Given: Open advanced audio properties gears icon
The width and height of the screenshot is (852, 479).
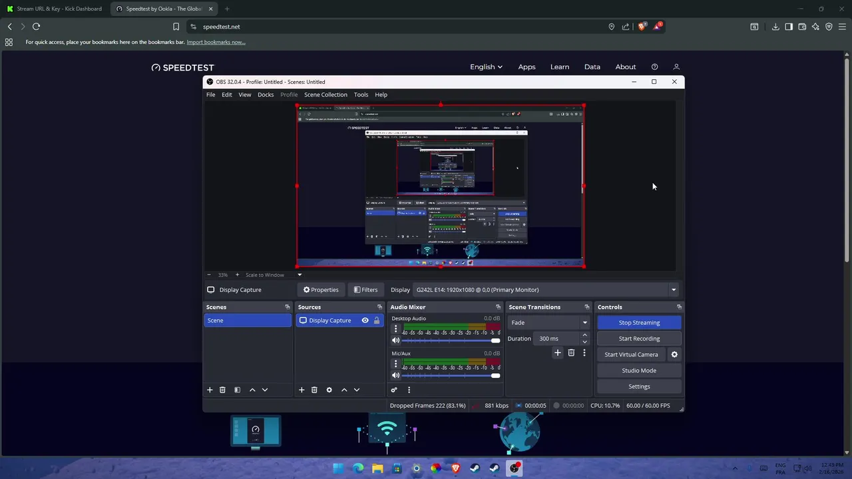Looking at the screenshot, I should tap(394, 390).
